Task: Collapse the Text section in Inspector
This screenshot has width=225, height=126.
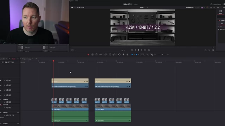Action: tap(218, 27)
